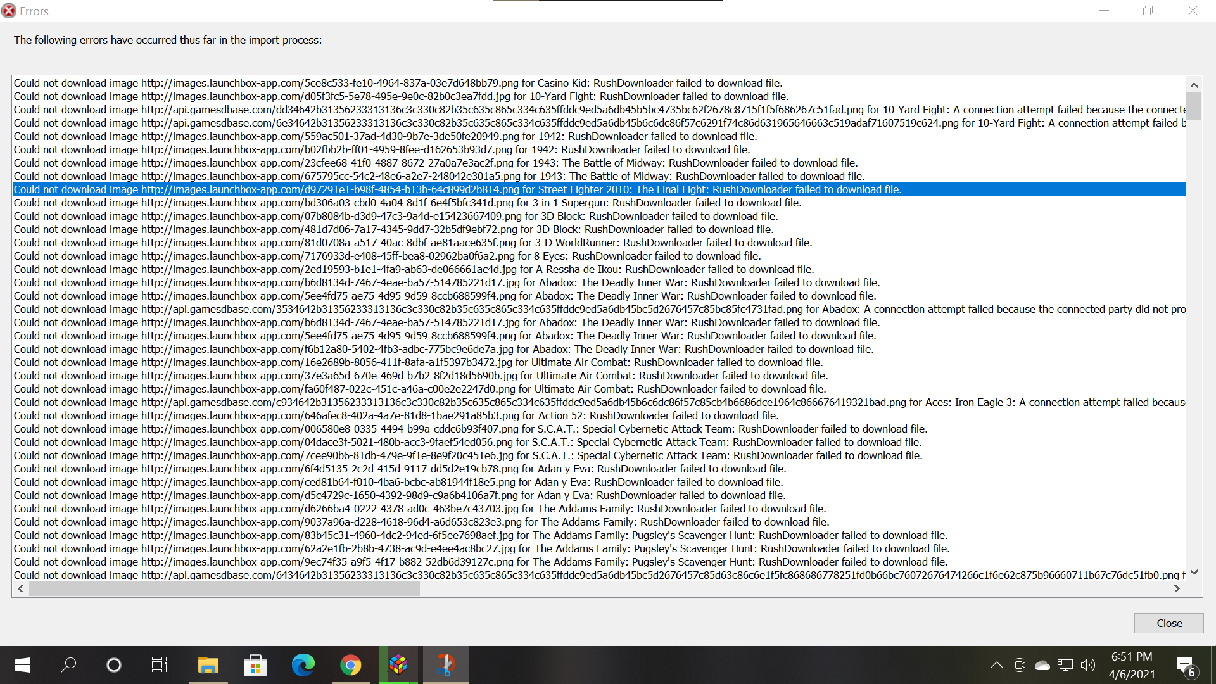Select 1942 error line with 559ac501 png
Screen dimensions: 1216x684
pos(599,136)
